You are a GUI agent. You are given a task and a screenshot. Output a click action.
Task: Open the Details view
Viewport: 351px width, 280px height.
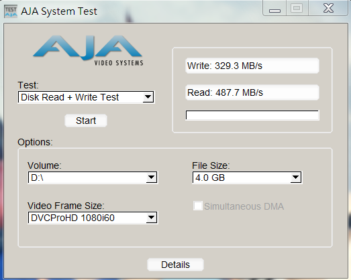point(175,265)
